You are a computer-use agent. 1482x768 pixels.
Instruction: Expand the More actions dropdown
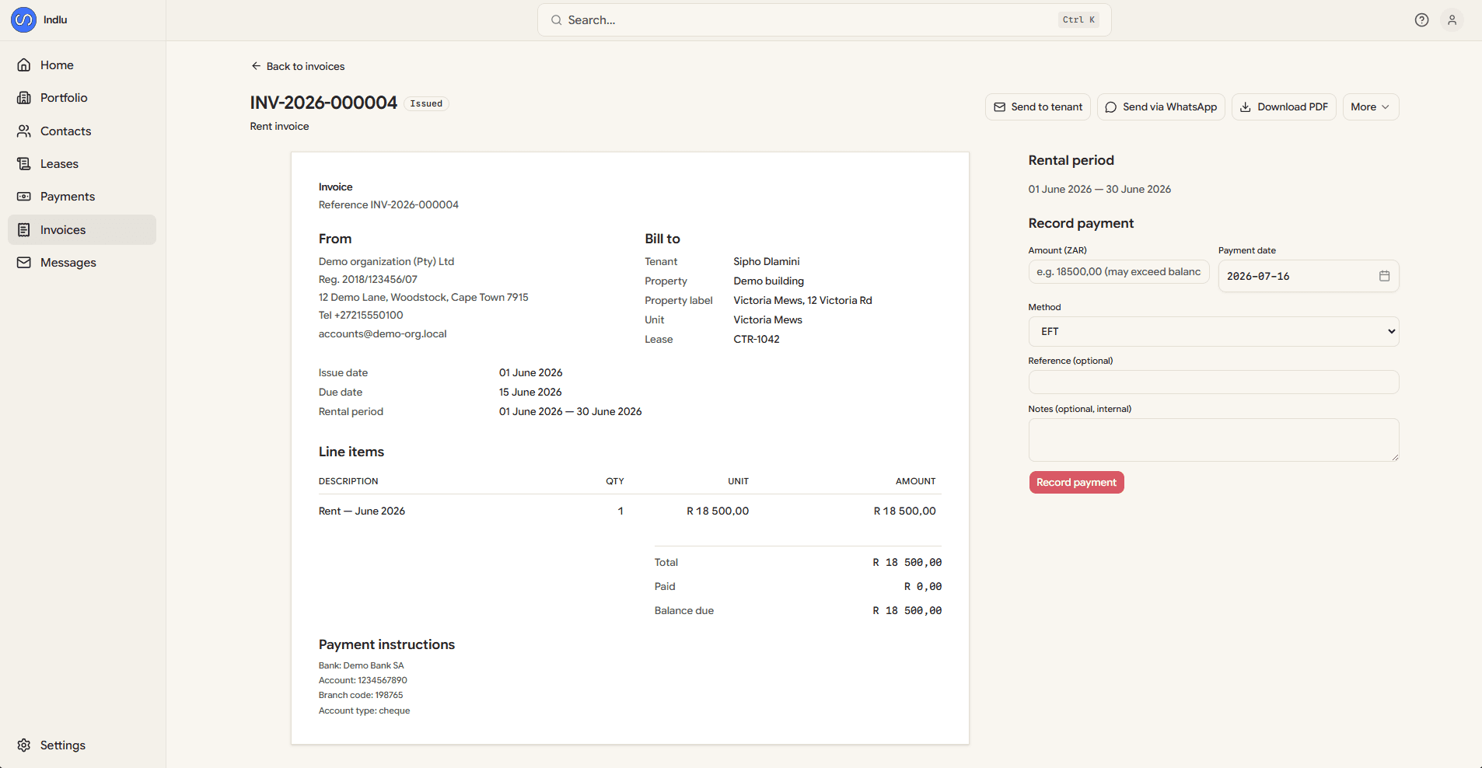pos(1370,107)
